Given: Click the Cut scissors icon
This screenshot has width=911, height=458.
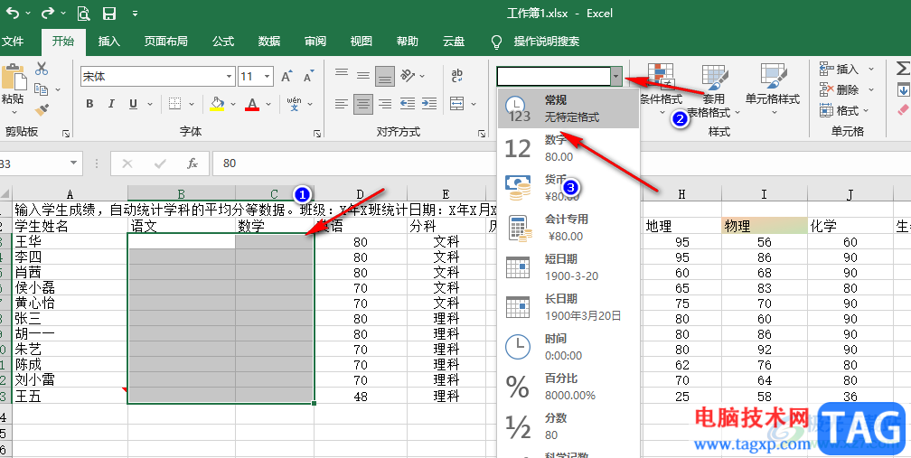Looking at the screenshot, I should 42,69.
